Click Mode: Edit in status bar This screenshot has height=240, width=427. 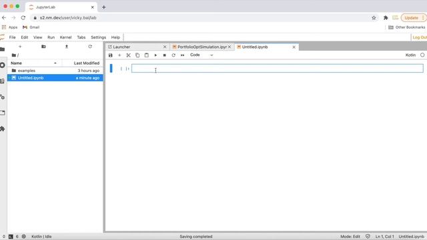tap(350, 237)
